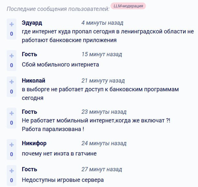Upvote Никифор's comment about Гатчина
This screenshot has height=187, width=198.
[x=12, y=145]
